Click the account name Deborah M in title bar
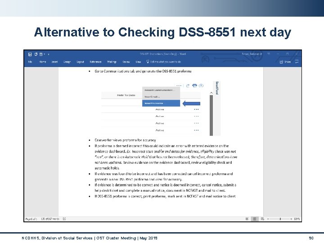Screen dimensions: 324x243 pyautogui.click(x=252, y=54)
